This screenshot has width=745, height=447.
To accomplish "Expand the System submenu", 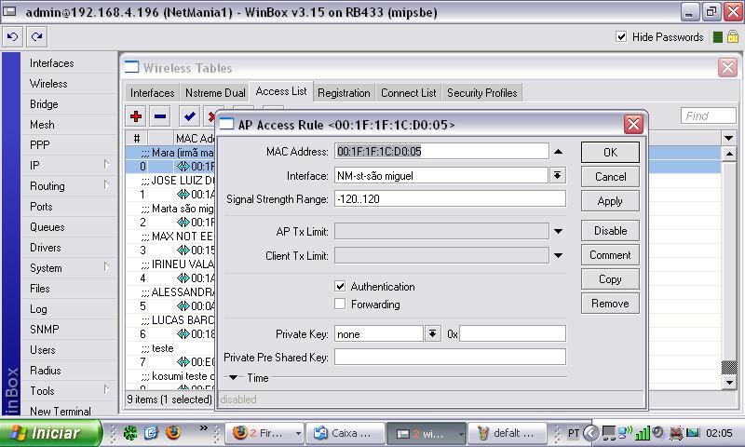I will (x=107, y=267).
